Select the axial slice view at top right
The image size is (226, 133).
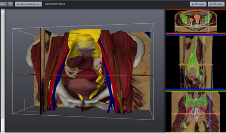tap(196, 21)
